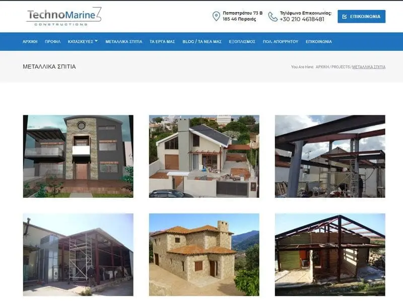The height and width of the screenshot is (302, 403).
Task: Open ΠΟΛ. ΑΠΟΡΡΗΤΟΥ privacy page
Action: click(281, 42)
